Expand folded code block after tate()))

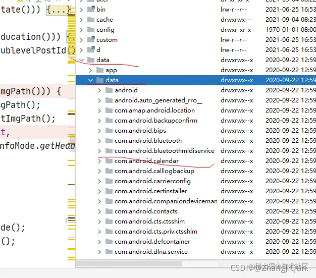[58, 10]
